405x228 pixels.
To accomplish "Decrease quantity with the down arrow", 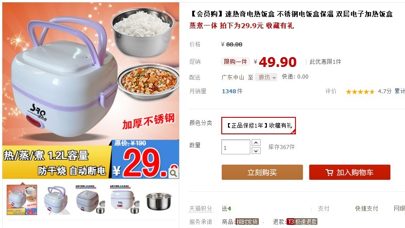I will 256,151.
